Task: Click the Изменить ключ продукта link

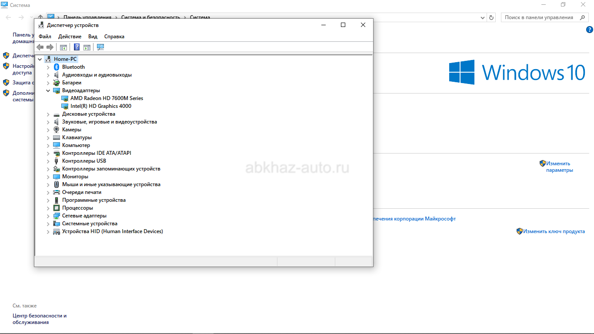Action: (554, 231)
